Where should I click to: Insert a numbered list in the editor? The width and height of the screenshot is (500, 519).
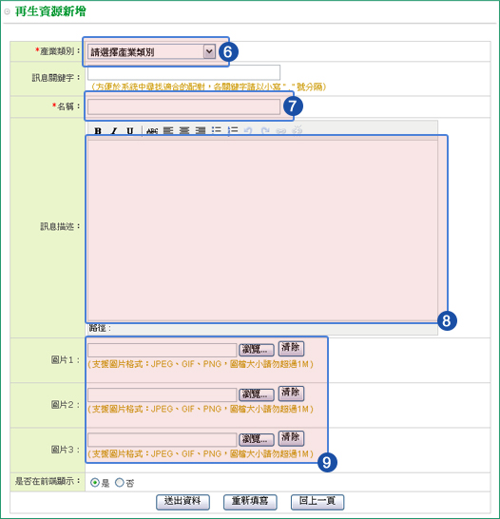click(233, 130)
